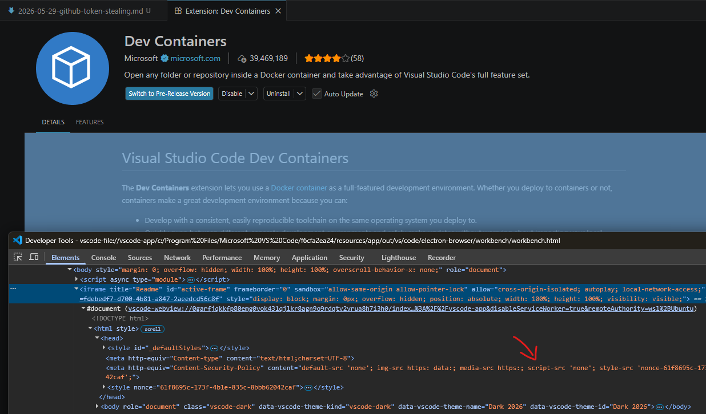Expand the script async module node
The width and height of the screenshot is (706, 414).
click(77, 279)
